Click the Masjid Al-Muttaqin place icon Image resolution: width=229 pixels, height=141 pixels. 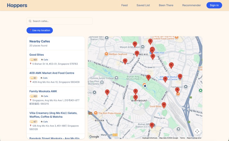[143, 47]
